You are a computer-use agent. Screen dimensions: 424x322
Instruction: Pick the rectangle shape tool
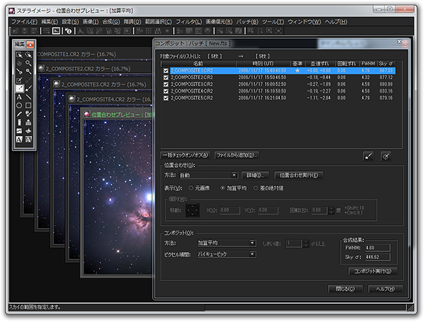tap(28, 105)
